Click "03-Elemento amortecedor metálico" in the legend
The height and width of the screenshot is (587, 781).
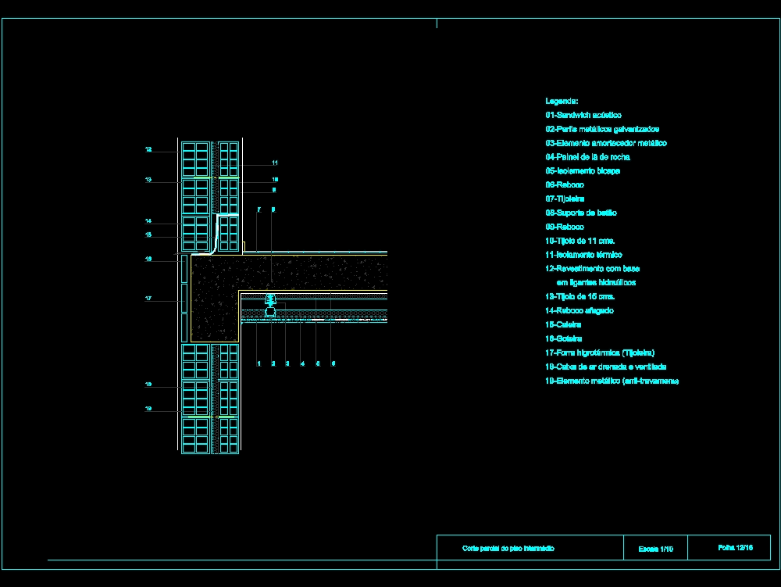[605, 143]
